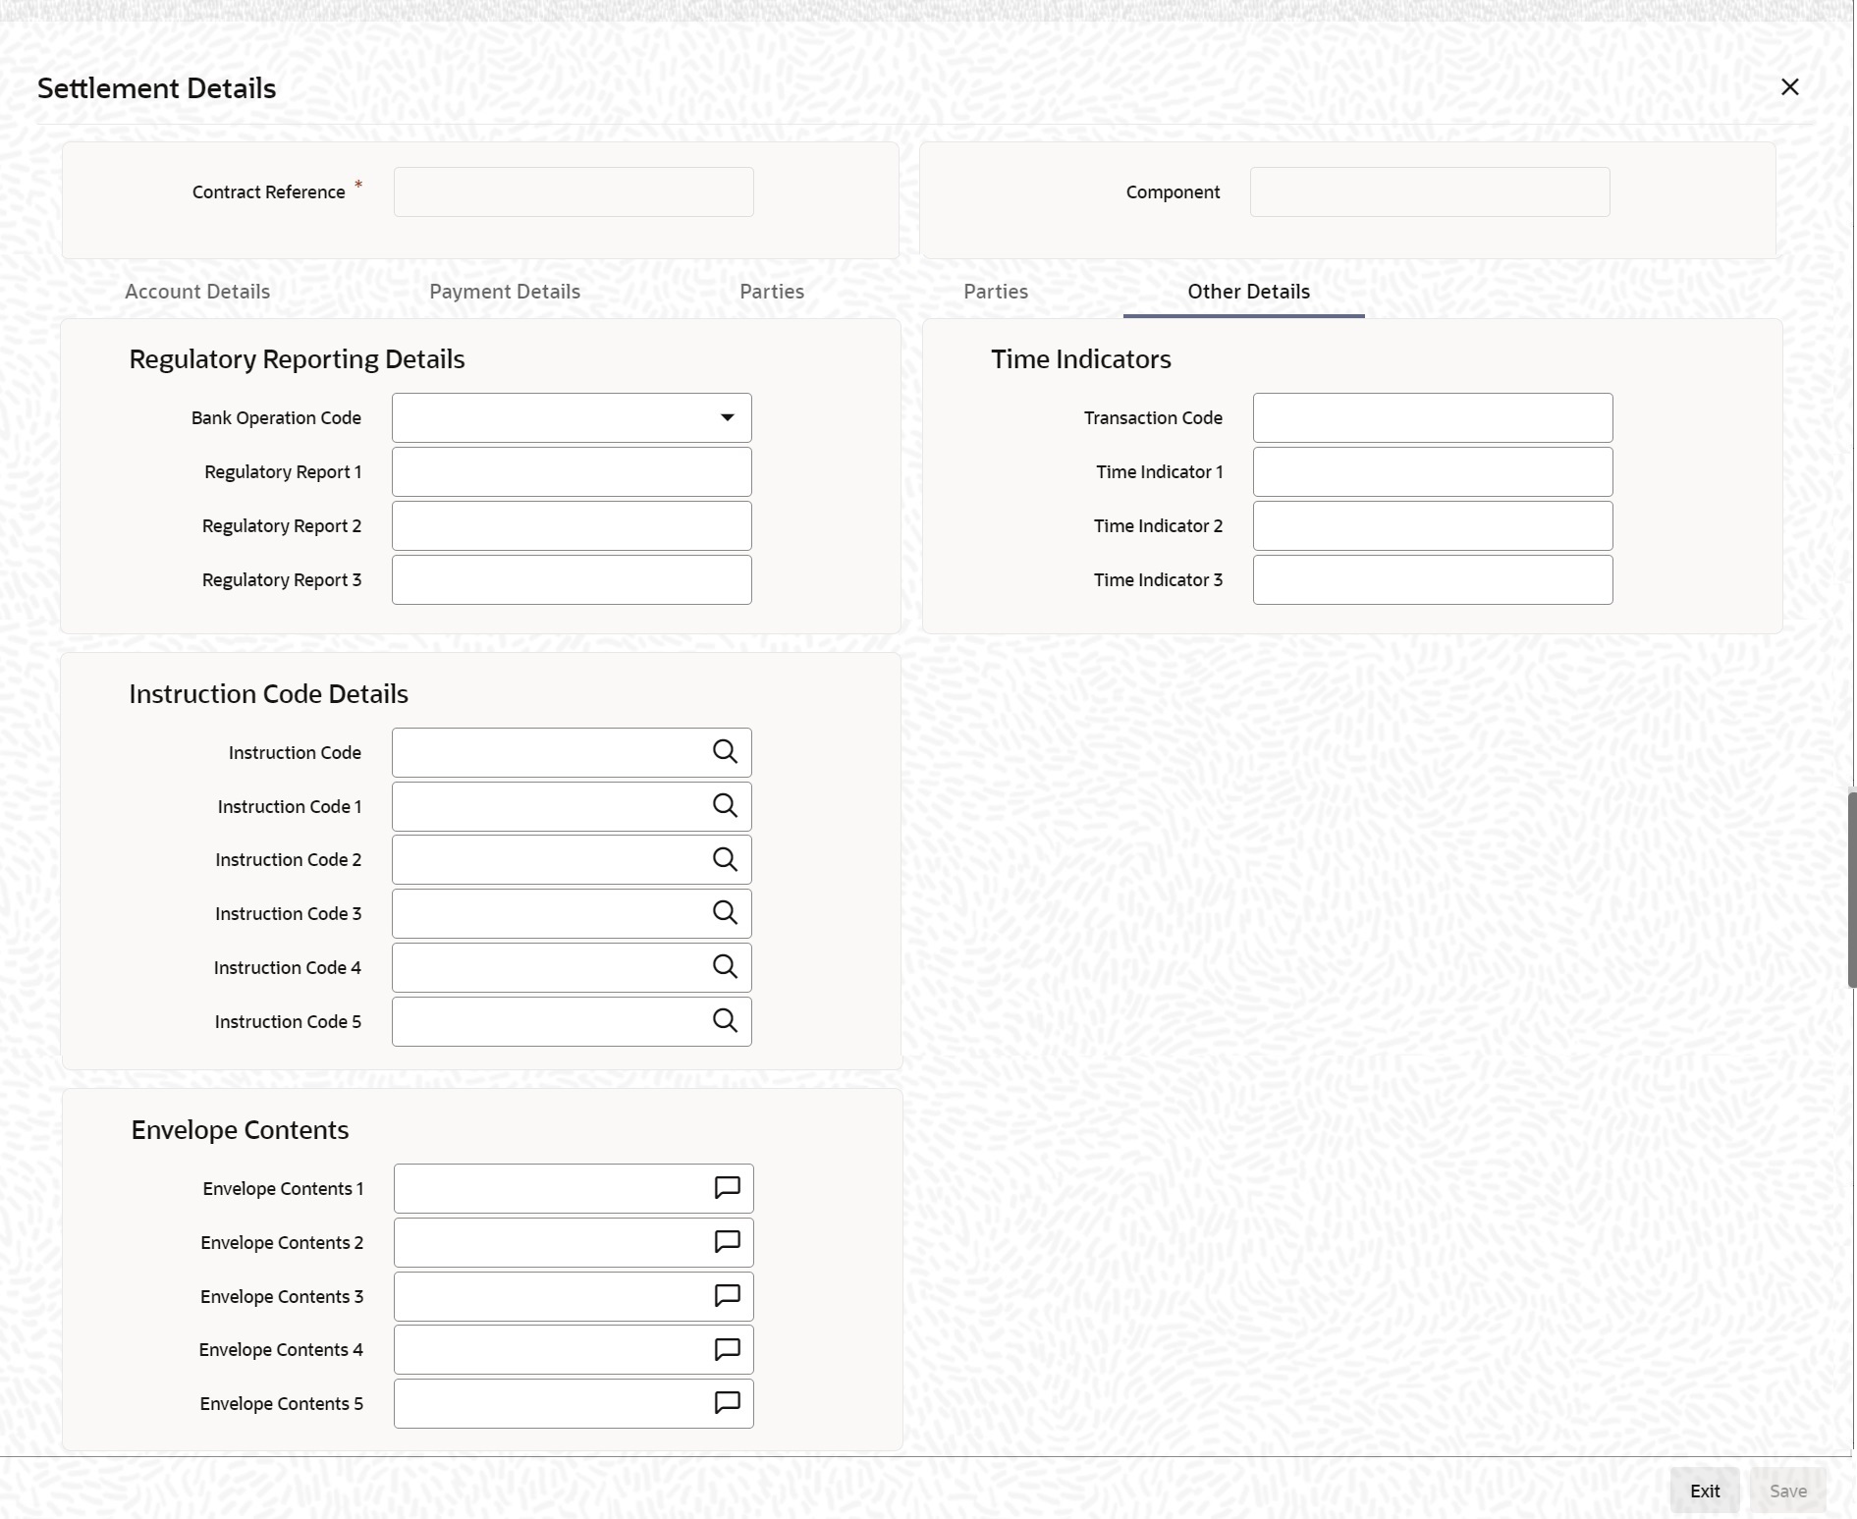Open text editor icon for Envelope Contents 1

(727, 1188)
